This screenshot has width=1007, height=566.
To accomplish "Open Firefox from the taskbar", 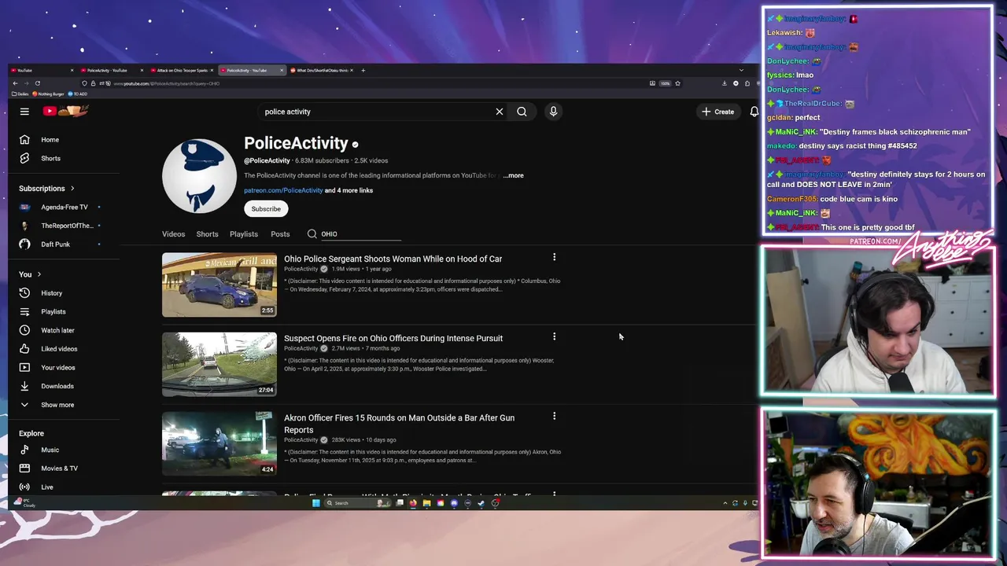I will (x=413, y=503).
